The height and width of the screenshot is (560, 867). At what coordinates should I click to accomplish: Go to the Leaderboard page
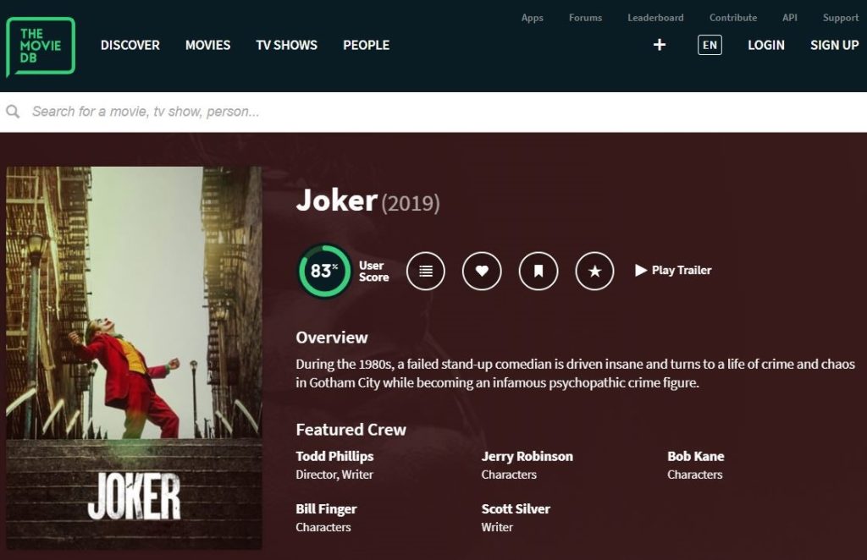click(x=655, y=18)
